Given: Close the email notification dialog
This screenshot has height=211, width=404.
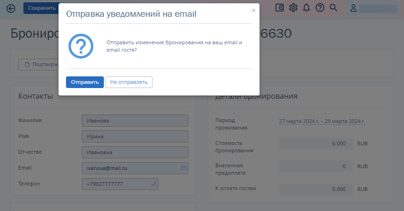Looking at the screenshot, I should click(253, 11).
